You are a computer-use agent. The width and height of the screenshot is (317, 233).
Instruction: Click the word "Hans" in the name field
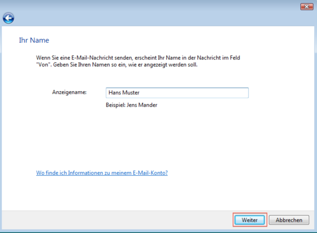coord(114,93)
